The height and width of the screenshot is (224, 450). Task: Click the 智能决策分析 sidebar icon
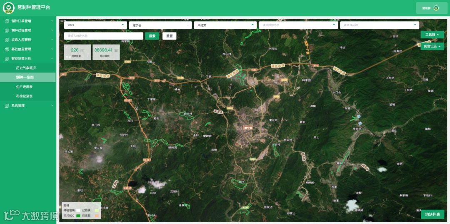(7, 58)
